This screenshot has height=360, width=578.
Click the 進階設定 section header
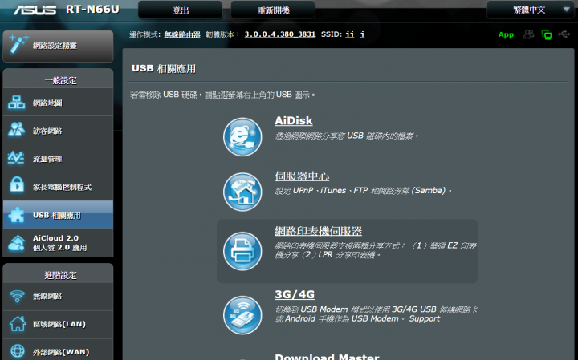tap(60, 275)
